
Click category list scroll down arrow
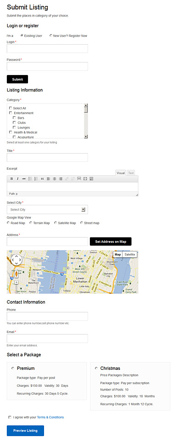(86, 136)
